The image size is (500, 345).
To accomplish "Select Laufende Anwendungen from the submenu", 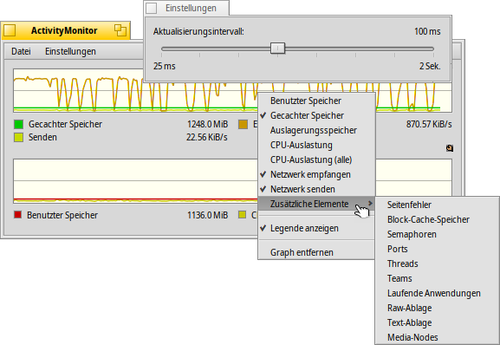I will tap(437, 293).
